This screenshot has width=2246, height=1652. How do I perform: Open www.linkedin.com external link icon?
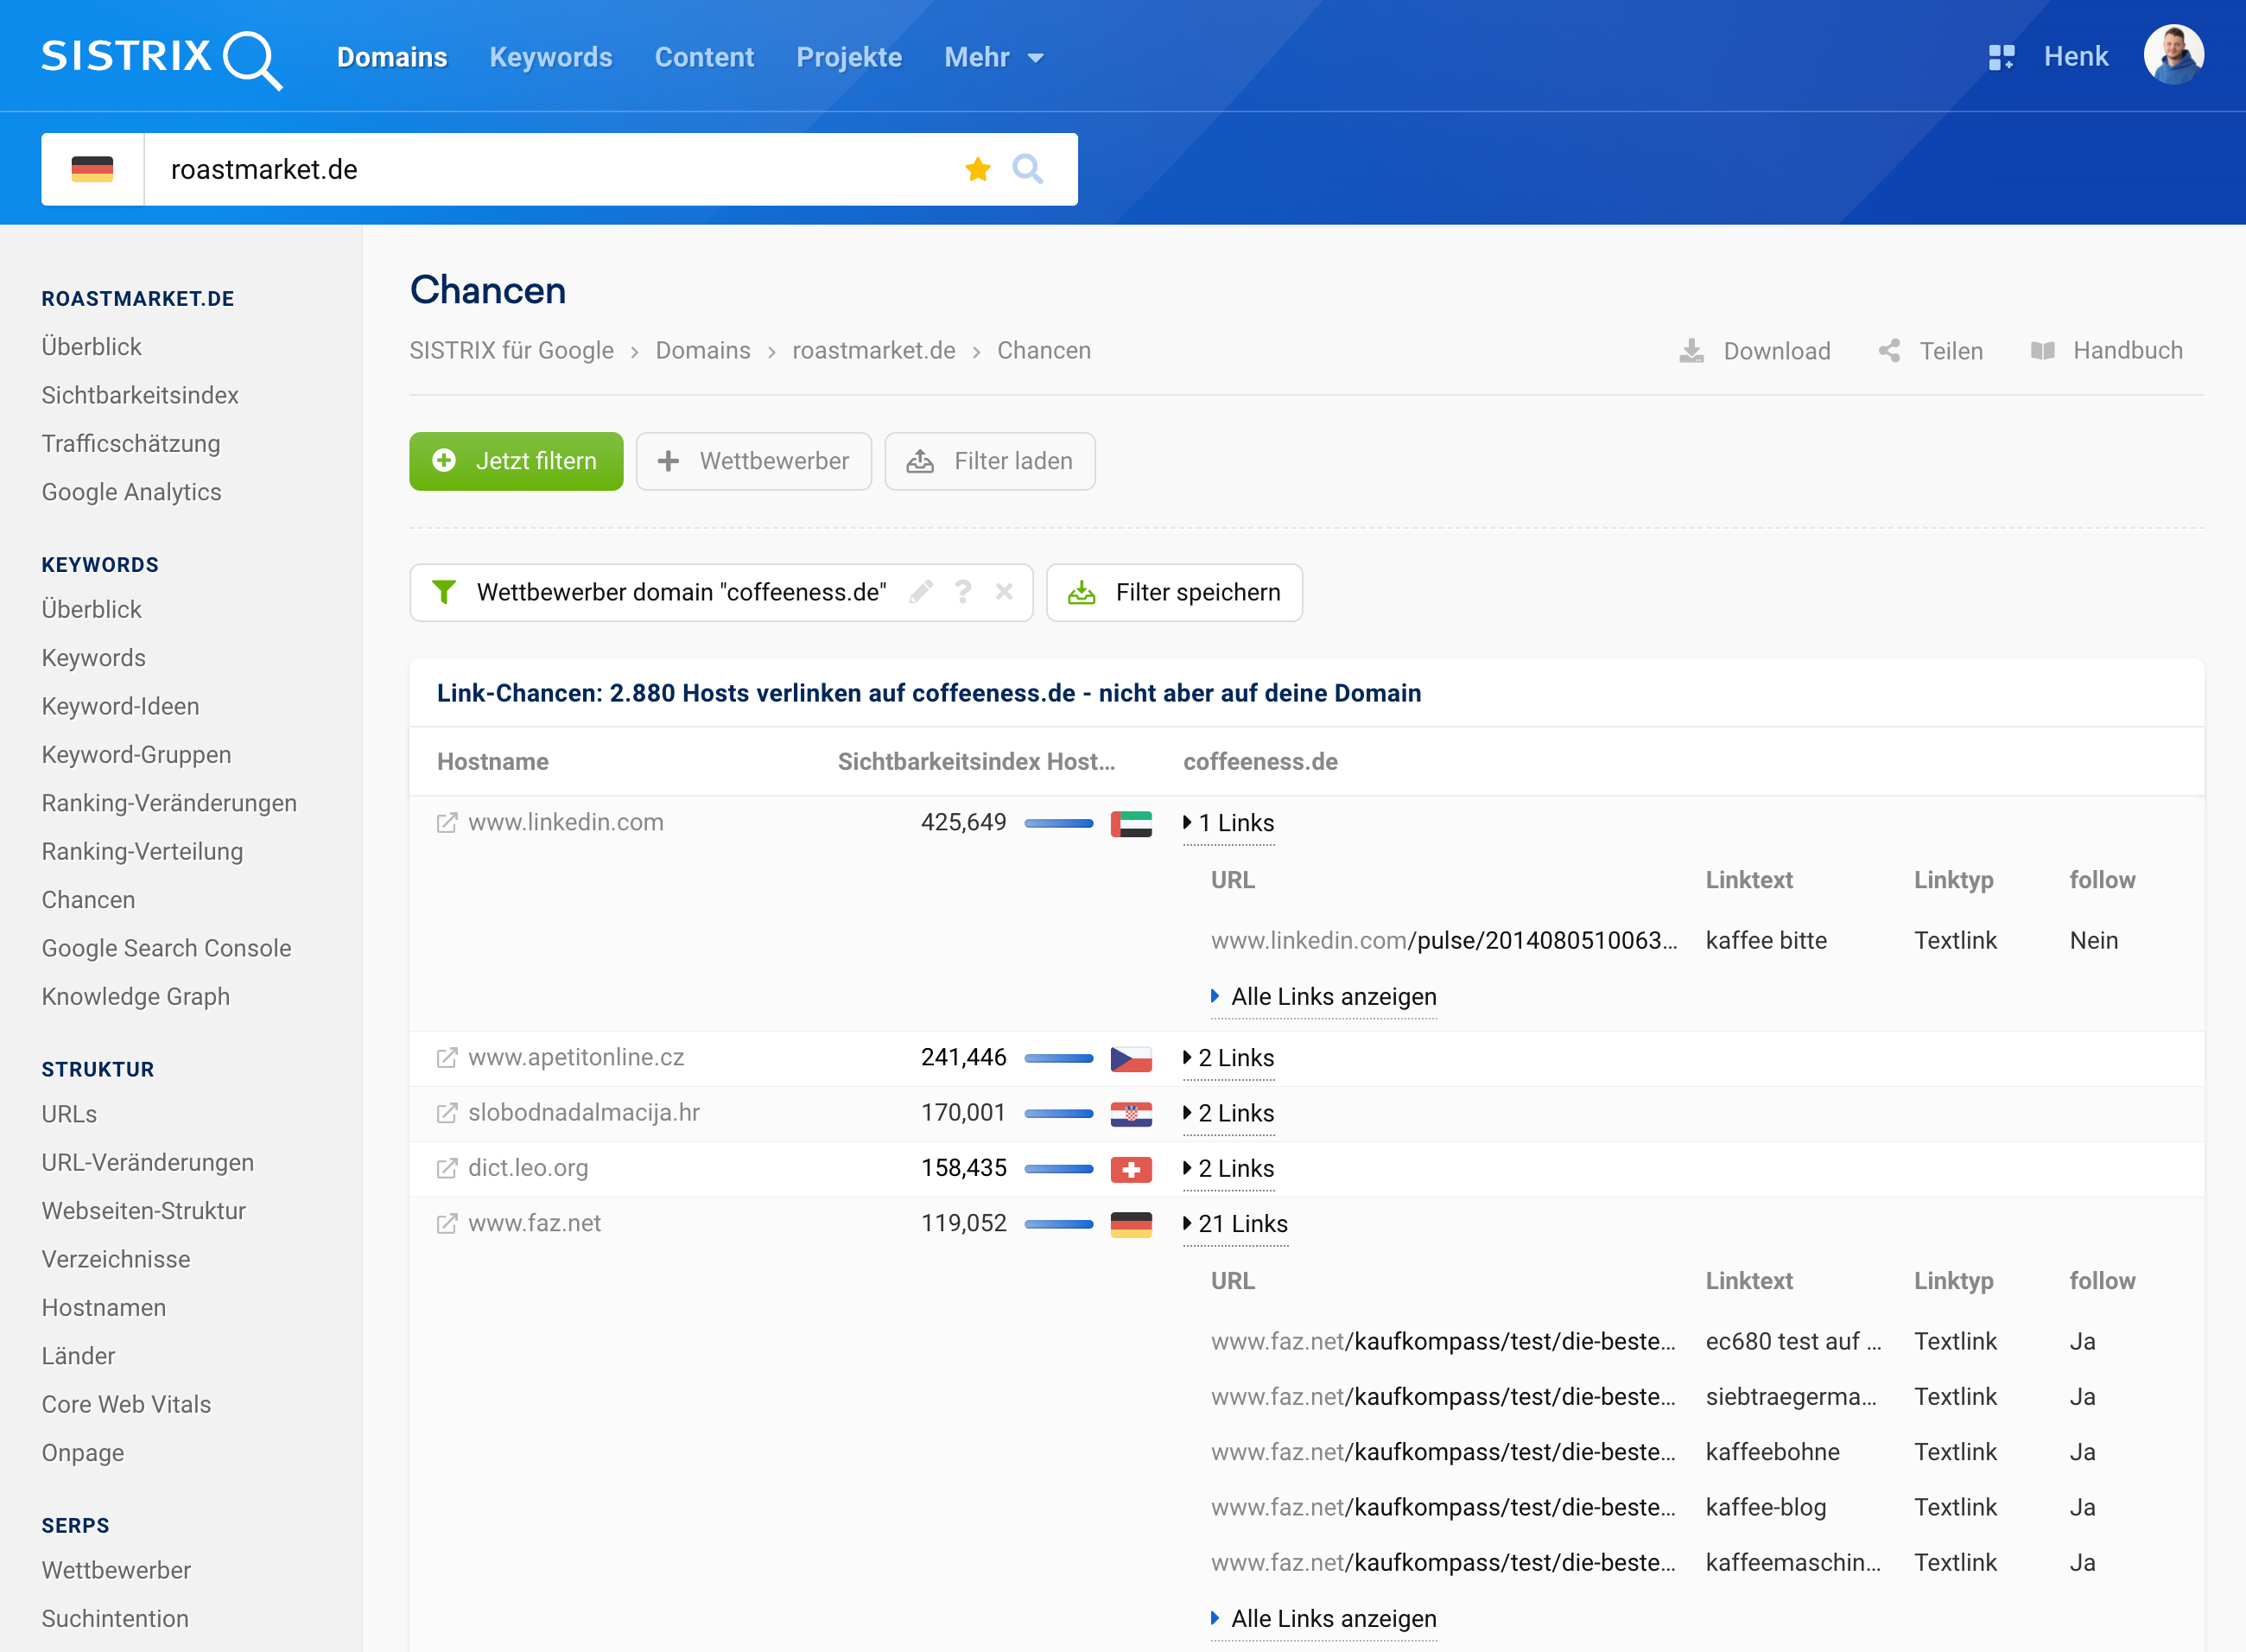point(447,823)
